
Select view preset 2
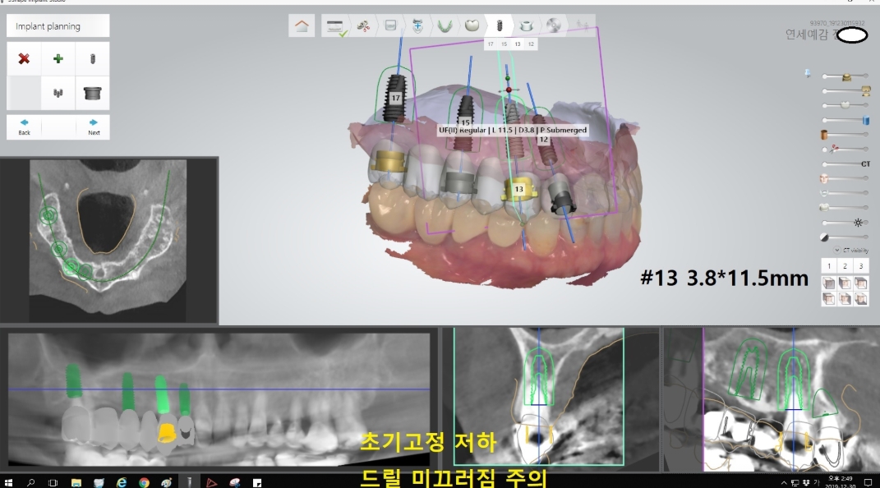click(845, 266)
